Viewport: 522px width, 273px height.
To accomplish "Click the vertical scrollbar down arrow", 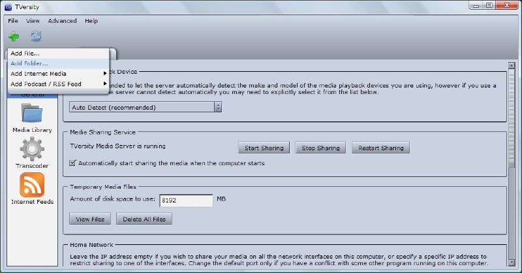I will (x=512, y=263).
